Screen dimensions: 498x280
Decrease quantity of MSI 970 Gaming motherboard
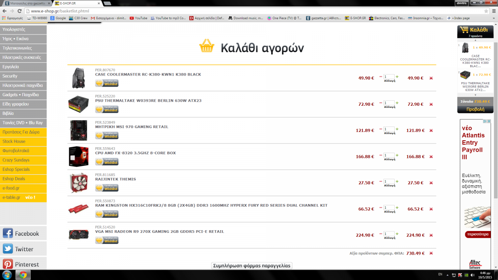point(381,129)
